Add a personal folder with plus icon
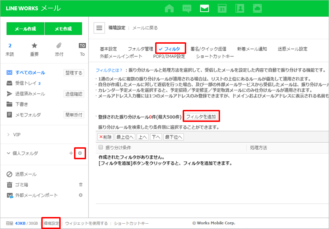The image size is (329, 229). pyautogui.click(x=71, y=153)
